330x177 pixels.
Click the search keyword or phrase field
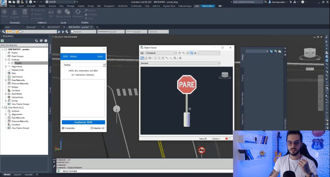(x=247, y=2)
